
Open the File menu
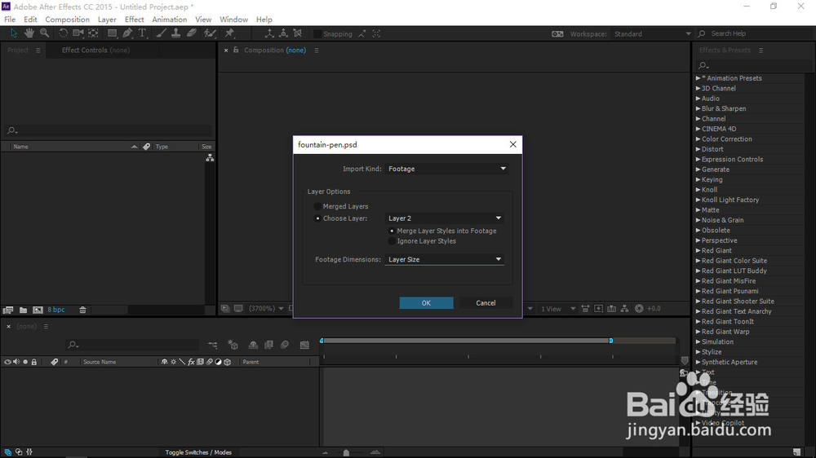click(10, 20)
